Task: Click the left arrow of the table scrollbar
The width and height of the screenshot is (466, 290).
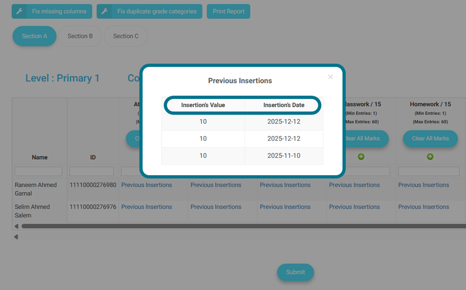Action: [x=16, y=226]
